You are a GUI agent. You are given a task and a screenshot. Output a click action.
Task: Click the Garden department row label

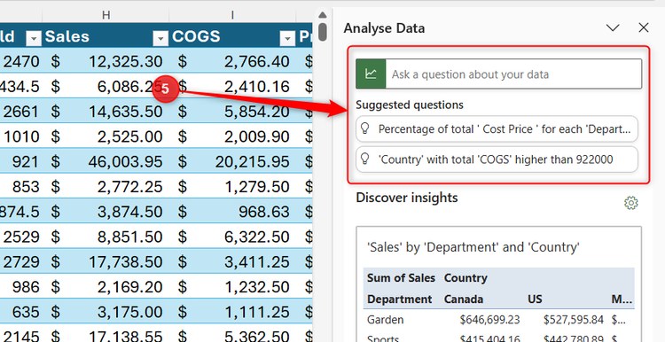pos(386,319)
